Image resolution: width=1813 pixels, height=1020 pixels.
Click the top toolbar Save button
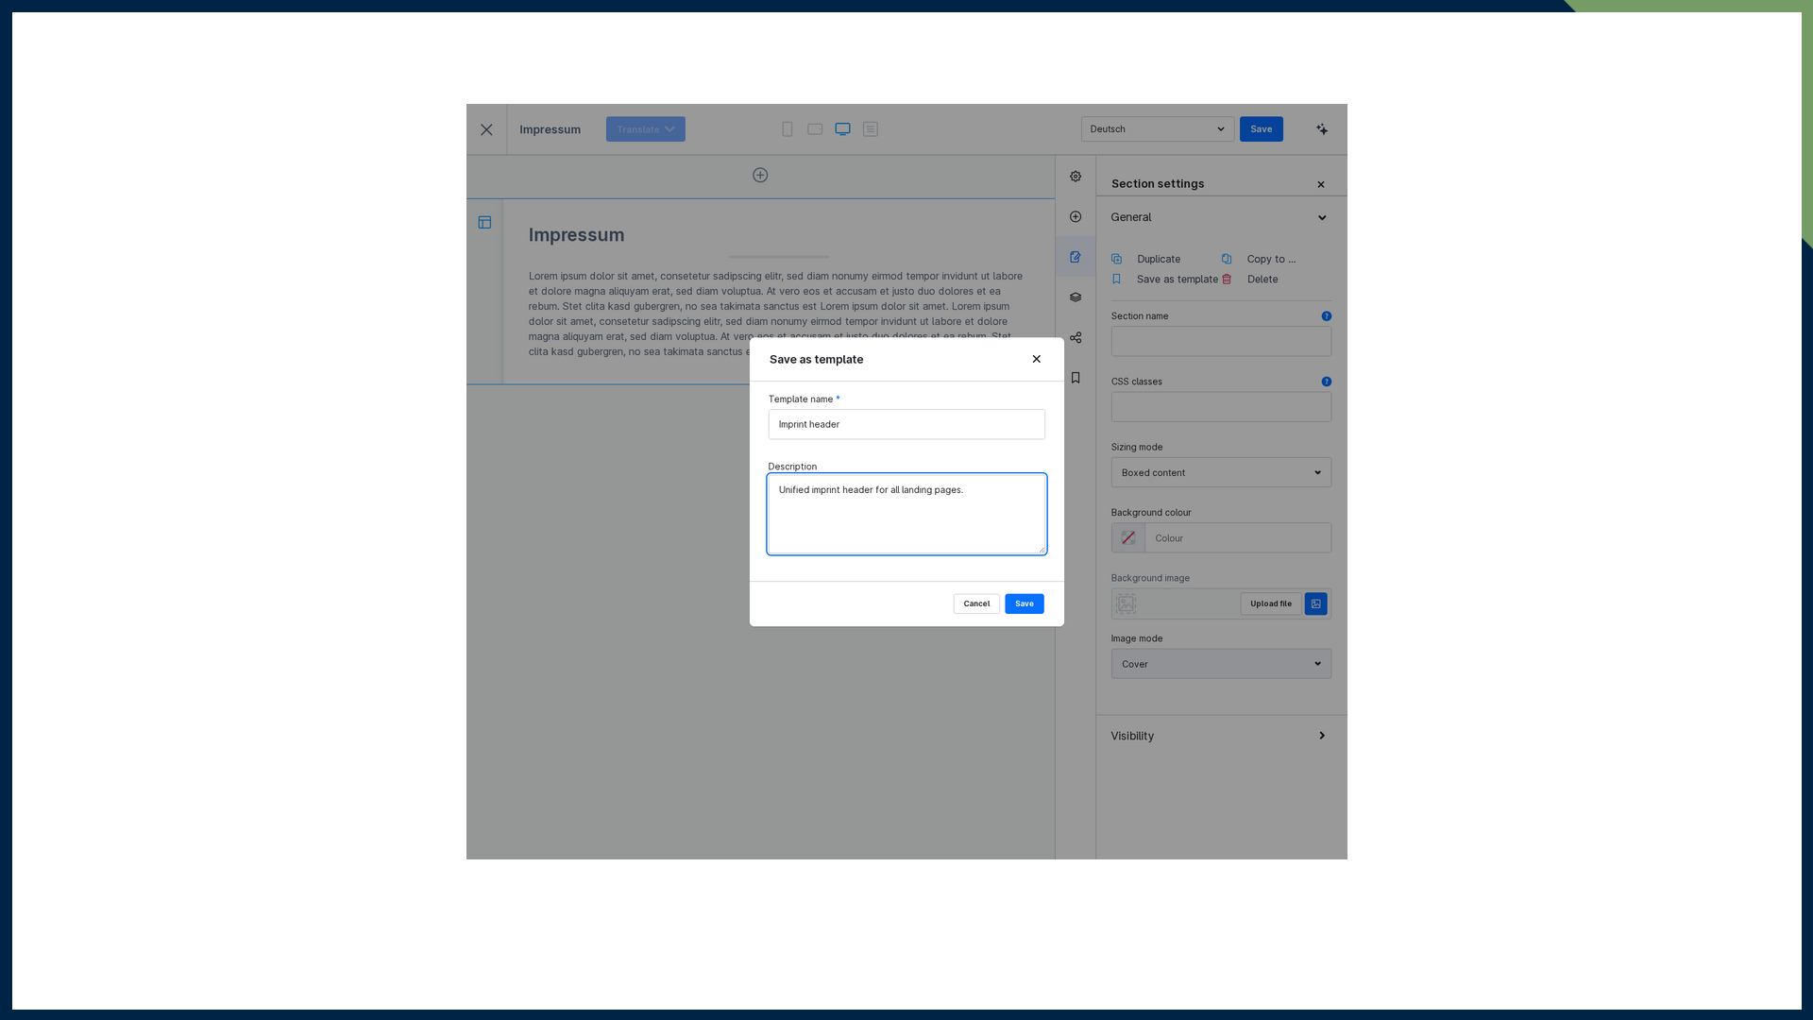tap(1262, 129)
